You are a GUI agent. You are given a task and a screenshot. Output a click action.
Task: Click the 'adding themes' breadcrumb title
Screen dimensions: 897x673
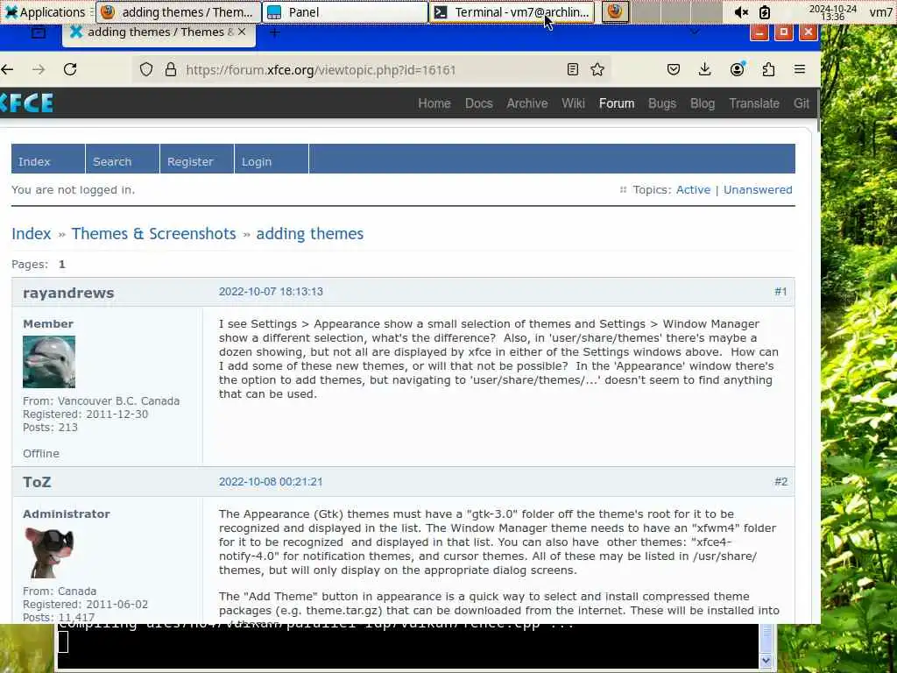tap(309, 234)
